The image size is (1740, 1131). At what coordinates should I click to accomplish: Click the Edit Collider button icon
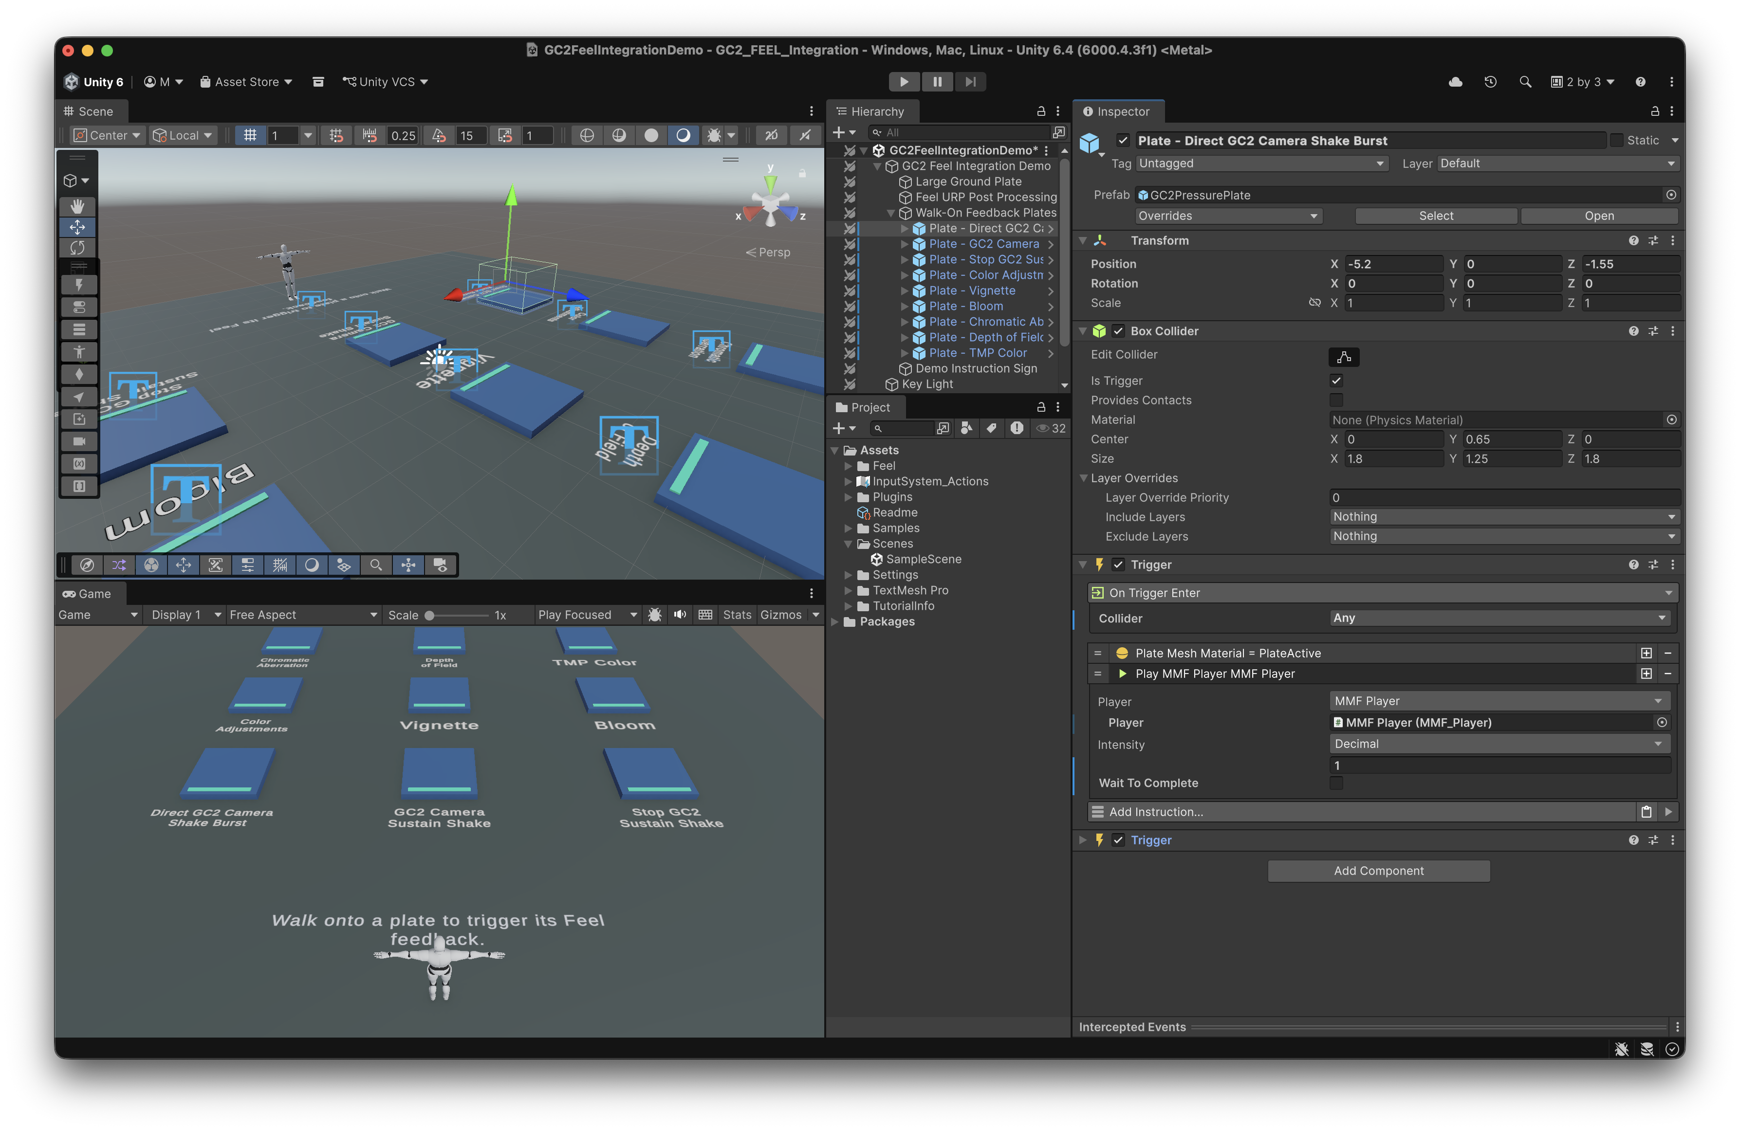point(1344,357)
